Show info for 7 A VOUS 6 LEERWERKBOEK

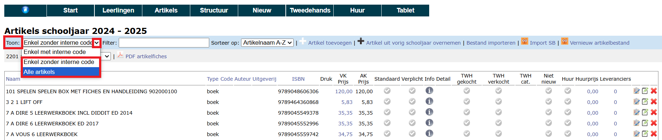click(x=429, y=134)
